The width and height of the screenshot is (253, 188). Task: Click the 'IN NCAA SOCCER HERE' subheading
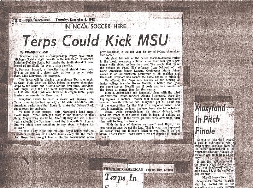pos(95,27)
